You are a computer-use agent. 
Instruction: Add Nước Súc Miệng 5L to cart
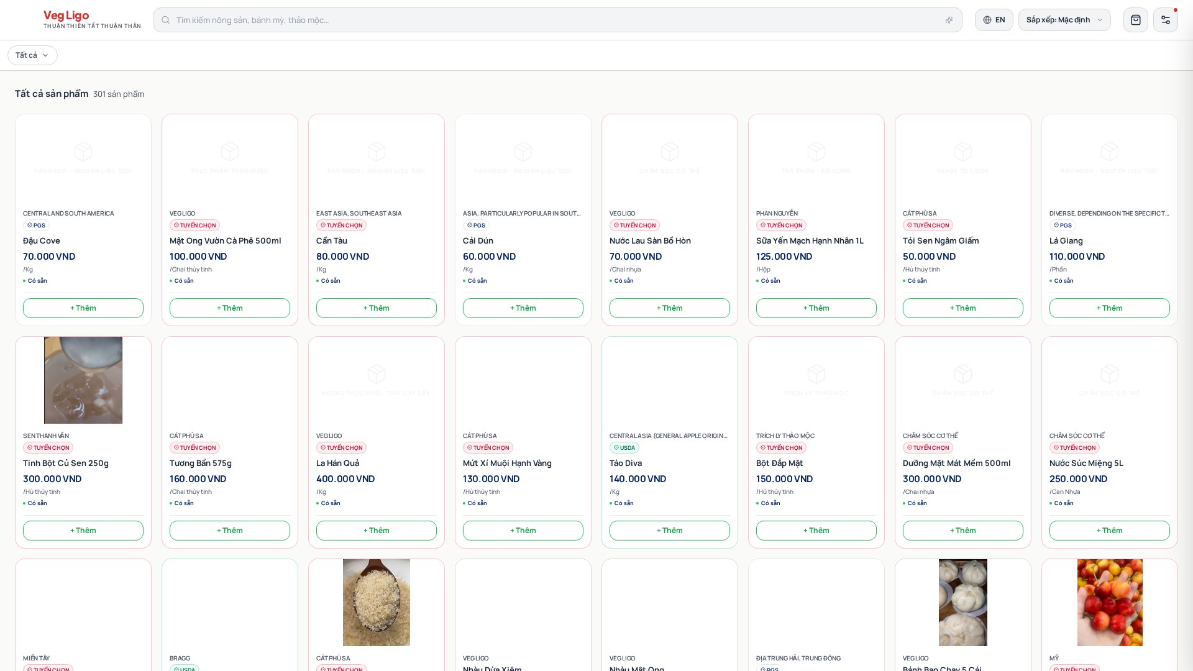[x=1110, y=531]
